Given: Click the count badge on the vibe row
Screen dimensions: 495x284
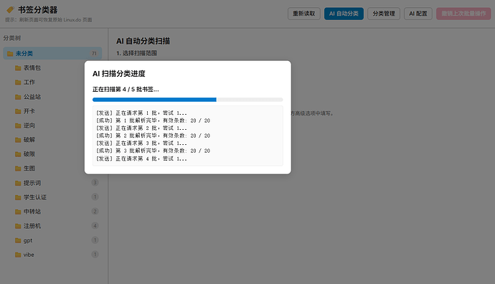Looking at the screenshot, I should pyautogui.click(x=95, y=255).
